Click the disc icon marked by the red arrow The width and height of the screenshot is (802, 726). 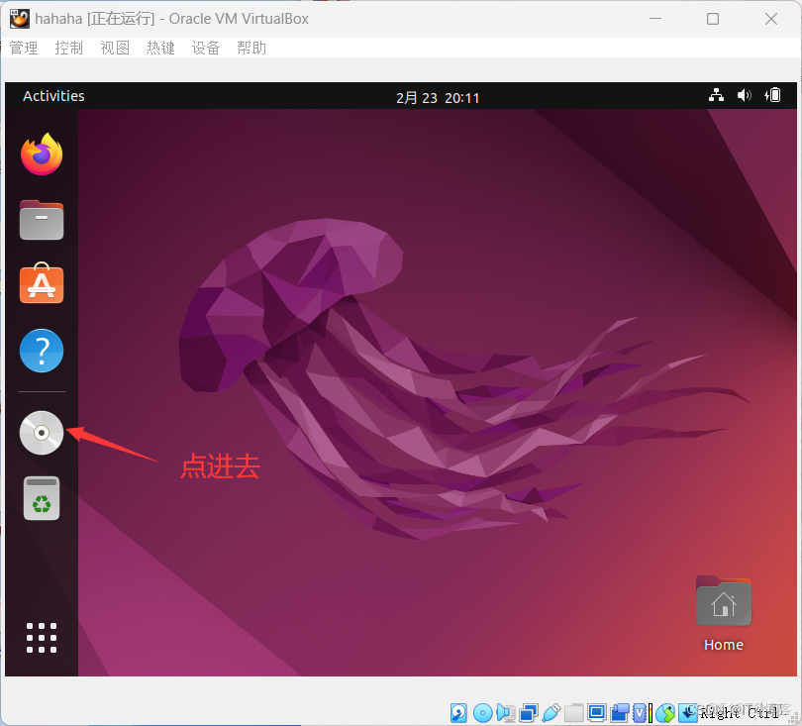pyautogui.click(x=41, y=433)
